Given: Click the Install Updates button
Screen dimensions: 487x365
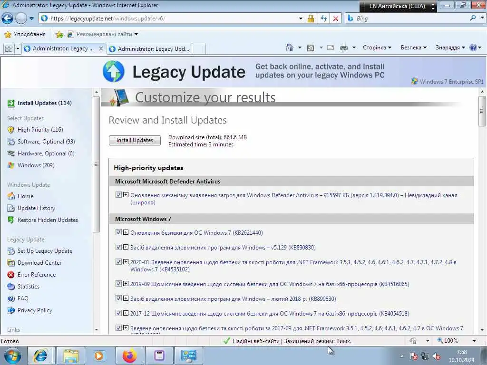Looking at the screenshot, I should tap(135, 140).
